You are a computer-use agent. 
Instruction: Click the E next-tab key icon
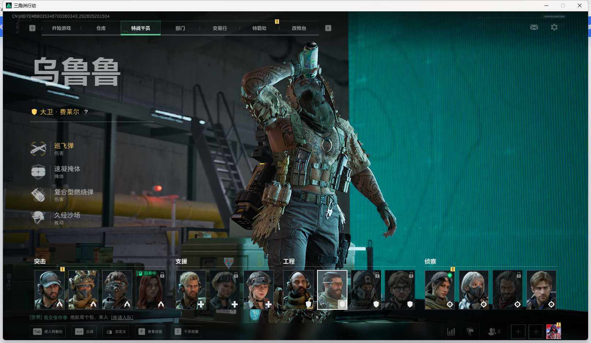328,28
